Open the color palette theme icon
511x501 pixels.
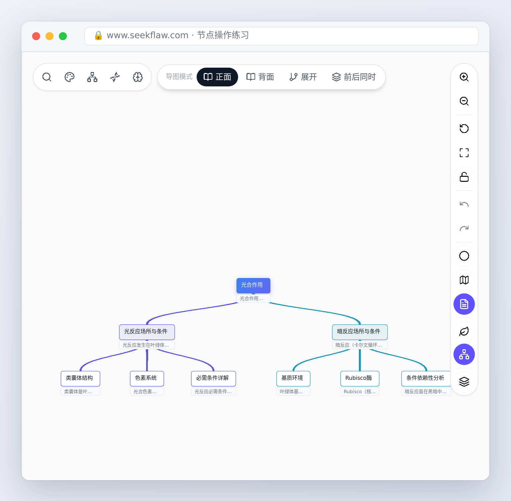70,77
